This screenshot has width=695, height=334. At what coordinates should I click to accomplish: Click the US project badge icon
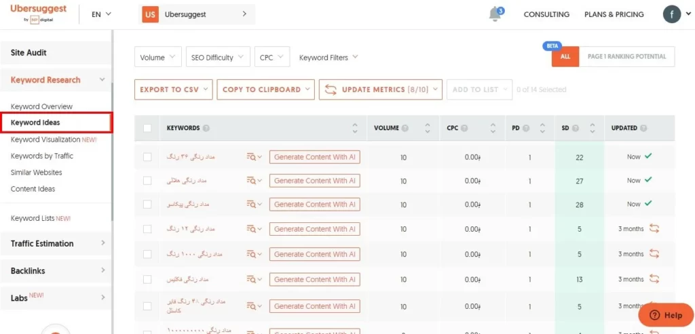pos(150,14)
